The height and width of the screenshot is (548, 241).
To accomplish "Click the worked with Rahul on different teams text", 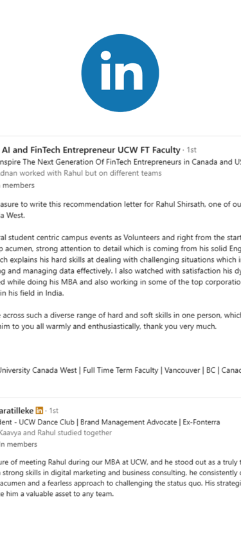I will (80, 173).
